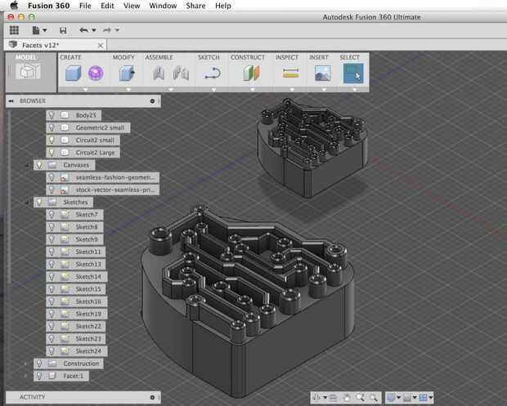507x406 pixels.
Task: Click the Zoom window tool
Action: pyautogui.click(x=360, y=398)
